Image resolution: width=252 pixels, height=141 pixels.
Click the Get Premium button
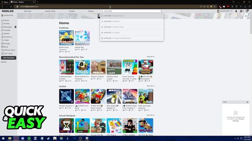coord(9,58)
